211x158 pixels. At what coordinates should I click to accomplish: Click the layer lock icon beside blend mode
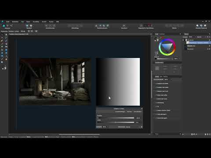207,37
